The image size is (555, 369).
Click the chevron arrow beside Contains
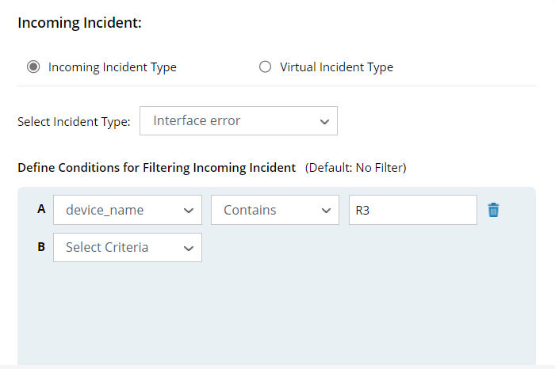pyautogui.click(x=324, y=211)
